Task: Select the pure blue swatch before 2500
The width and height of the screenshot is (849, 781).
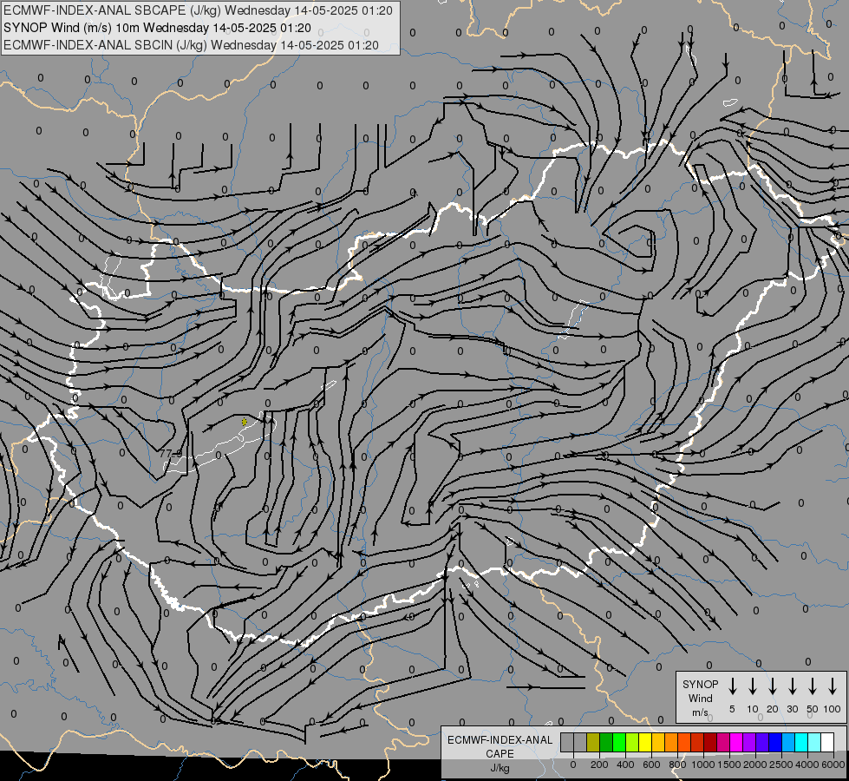Action: 776,742
